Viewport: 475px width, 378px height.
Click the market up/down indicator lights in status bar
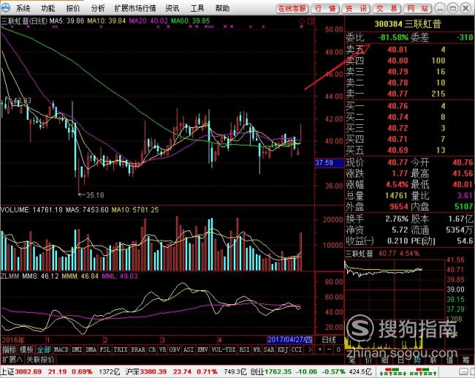pyautogui.click(x=408, y=371)
